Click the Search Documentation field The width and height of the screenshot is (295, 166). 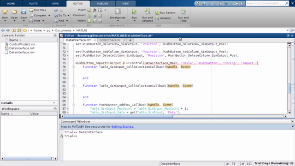click(265, 3)
